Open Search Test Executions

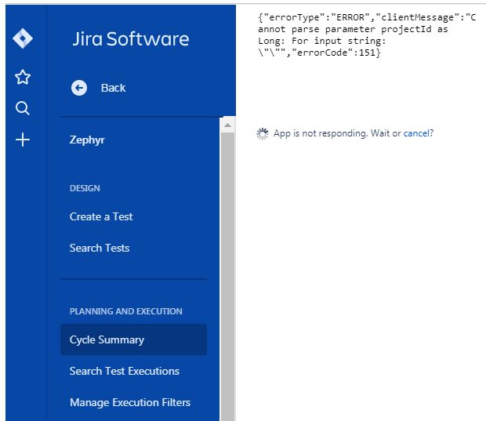point(125,371)
